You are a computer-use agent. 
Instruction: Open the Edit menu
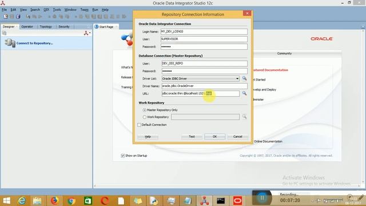pyautogui.click(x=13, y=10)
